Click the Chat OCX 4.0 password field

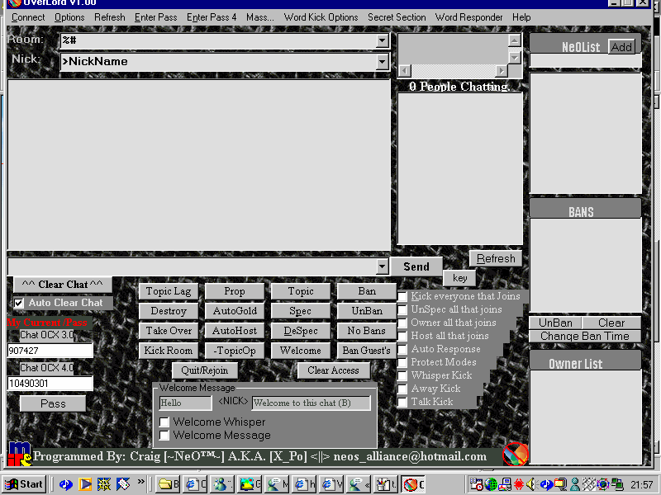tap(50, 384)
